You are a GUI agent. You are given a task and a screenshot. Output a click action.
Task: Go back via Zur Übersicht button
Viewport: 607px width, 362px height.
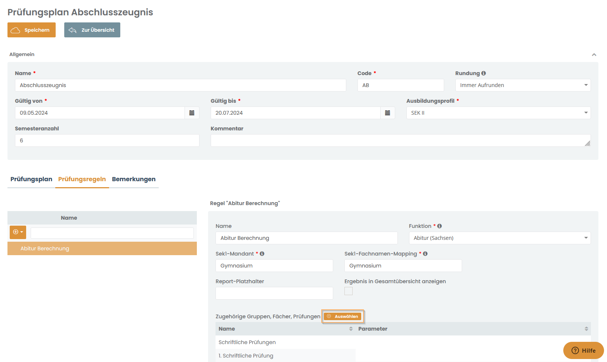point(92,30)
